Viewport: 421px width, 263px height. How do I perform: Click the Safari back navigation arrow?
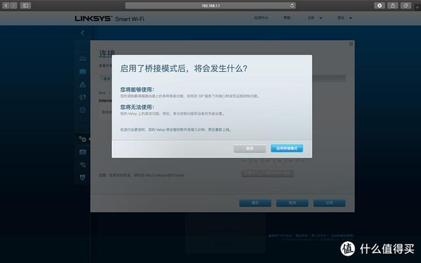[x=6, y=5]
